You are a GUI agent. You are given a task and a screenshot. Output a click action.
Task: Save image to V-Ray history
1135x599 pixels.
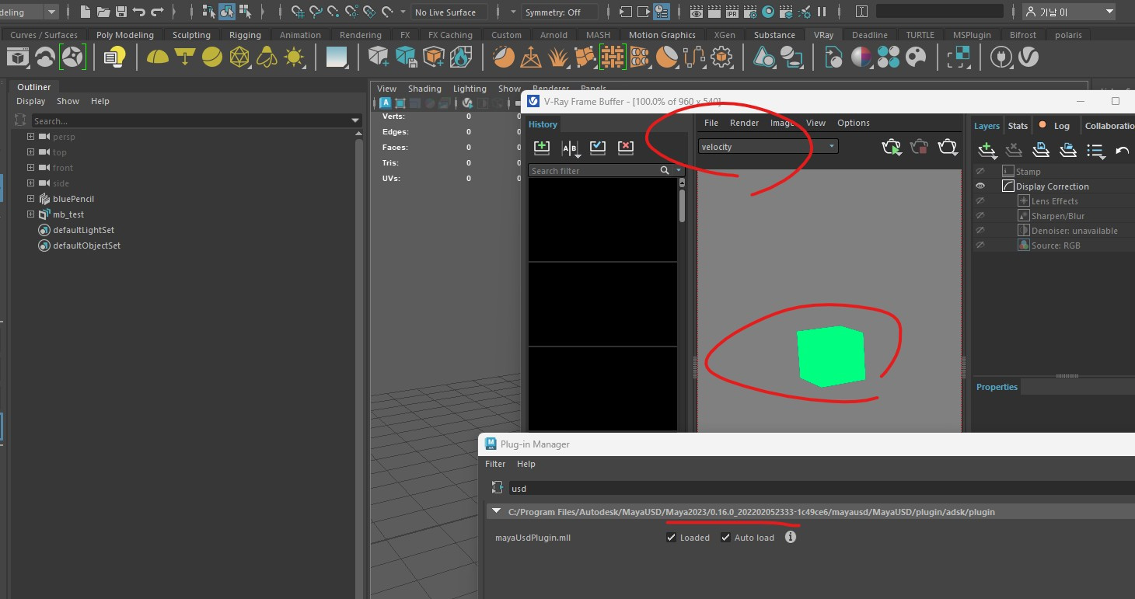[542, 147]
